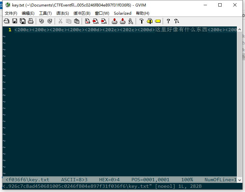The height and width of the screenshot is (192, 245).
Task: Click the Paste clipboard icon
Action: (76, 21)
